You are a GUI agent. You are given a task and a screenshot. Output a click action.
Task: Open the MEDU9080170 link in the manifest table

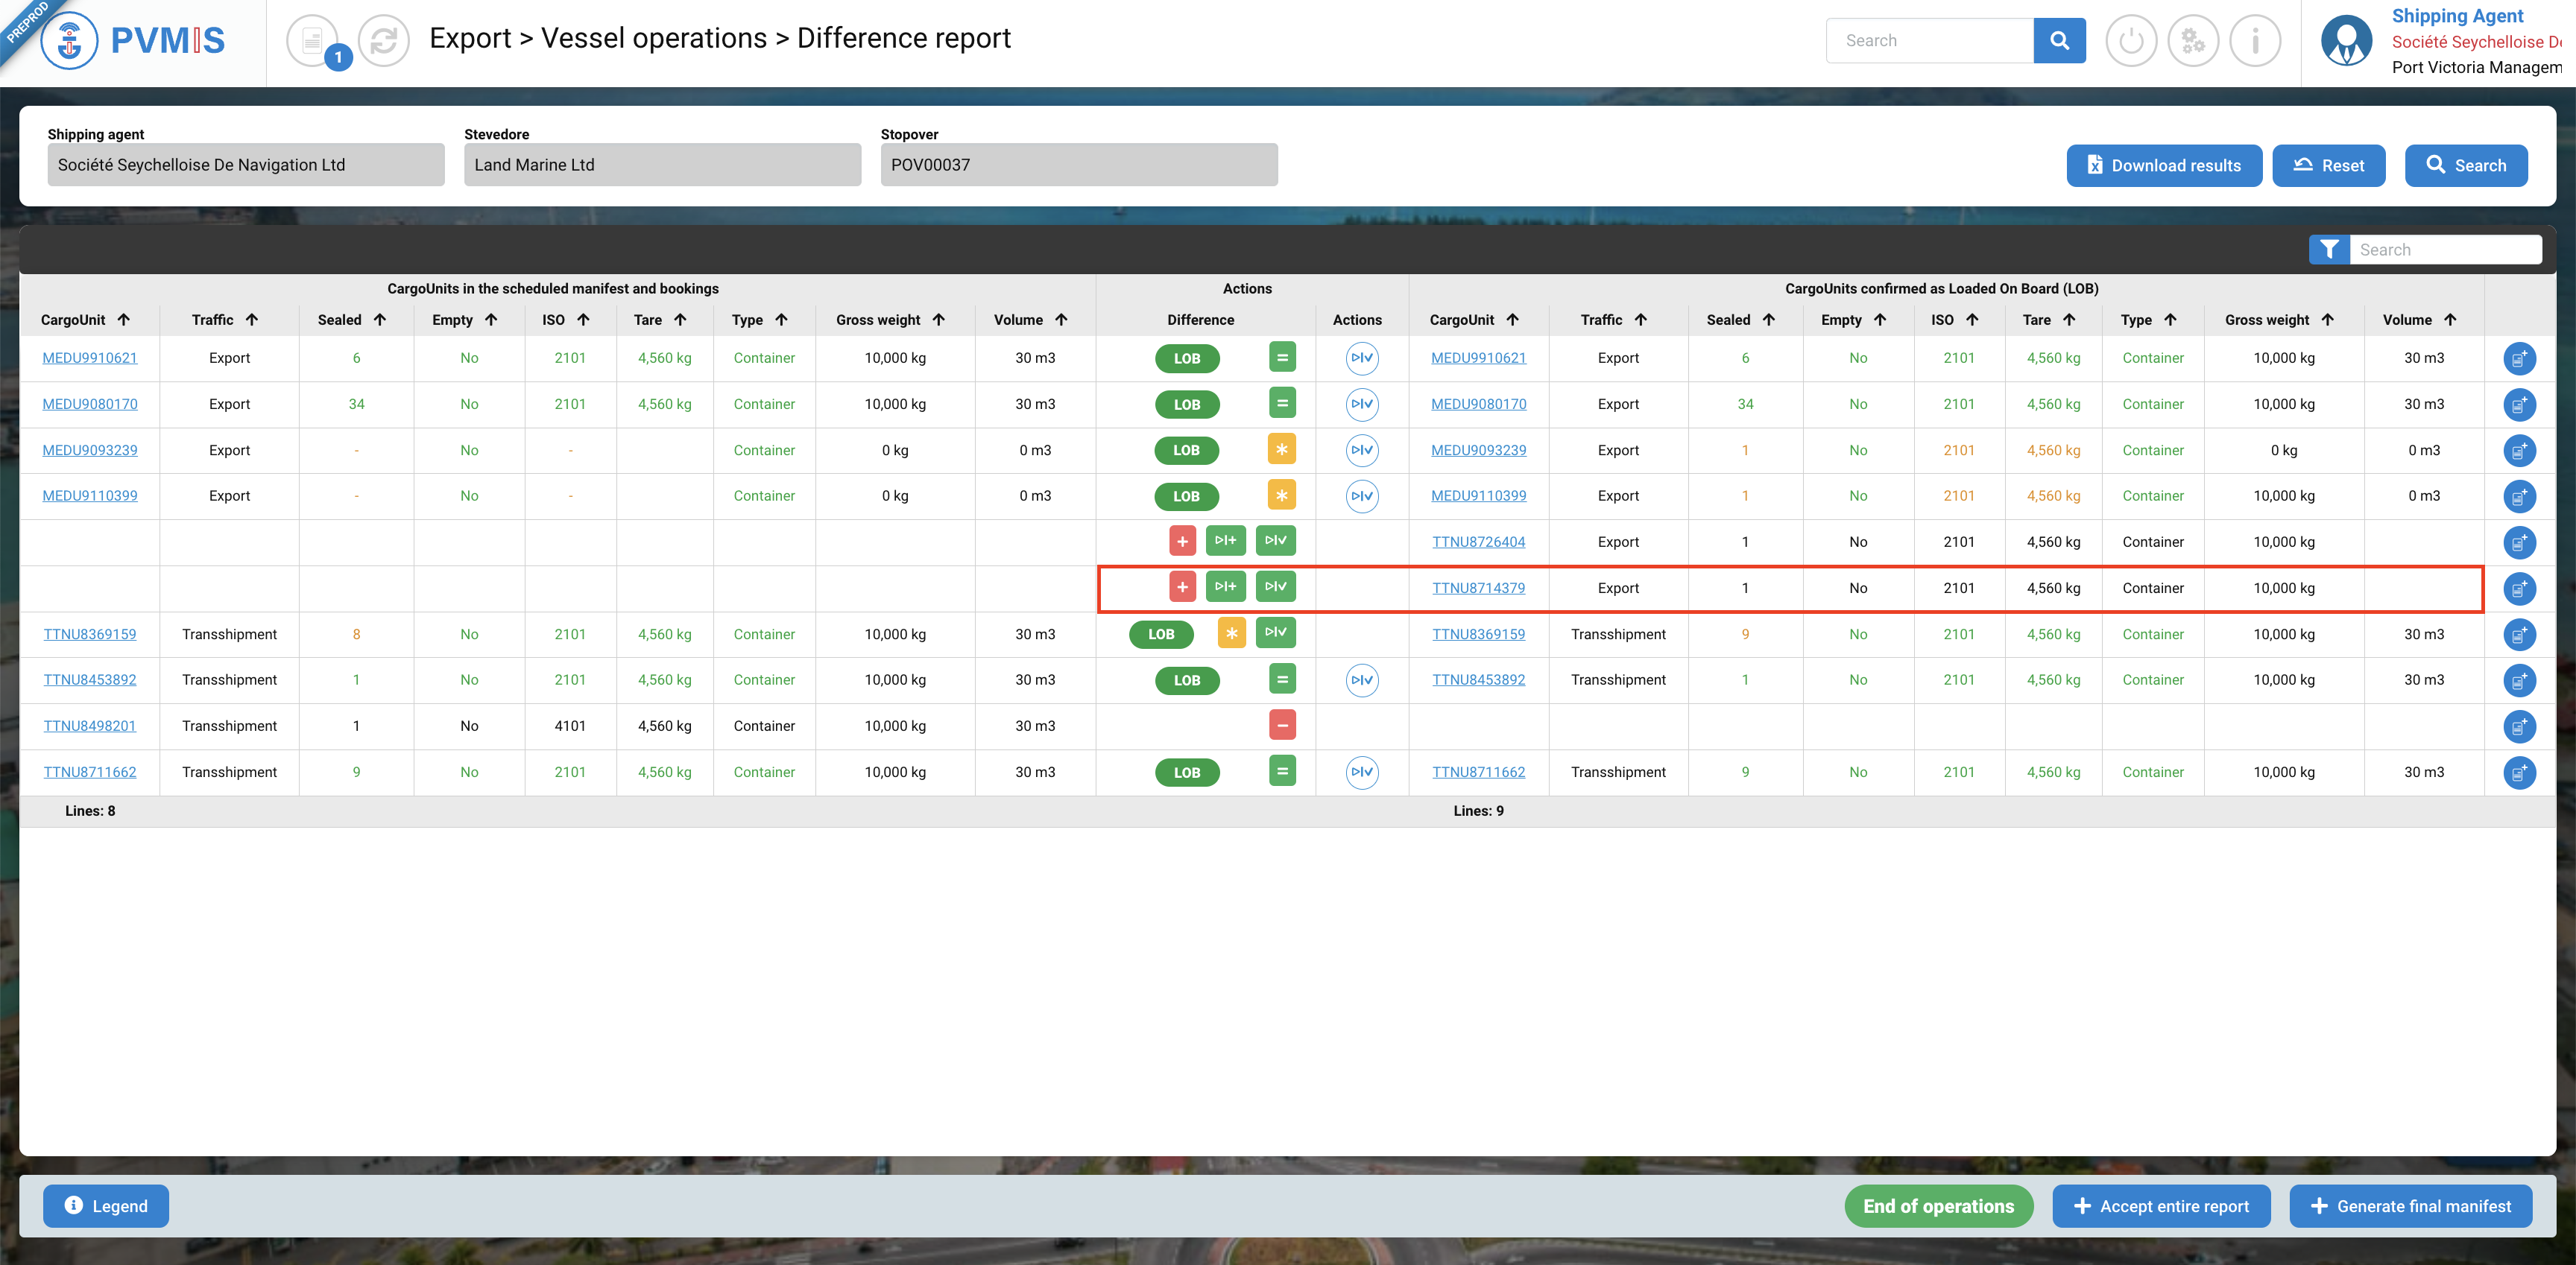[90, 404]
